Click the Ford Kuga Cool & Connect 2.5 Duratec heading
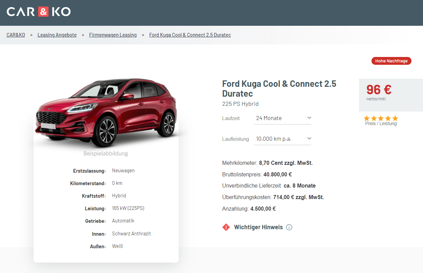The width and height of the screenshot is (423, 273). (279, 88)
